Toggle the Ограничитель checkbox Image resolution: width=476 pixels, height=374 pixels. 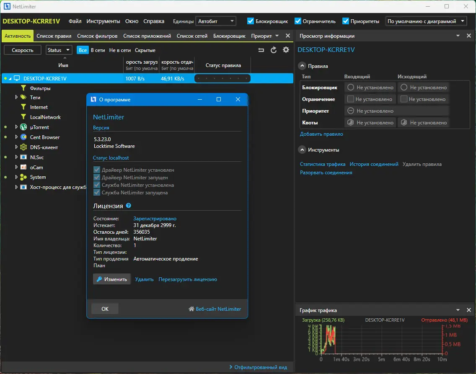point(298,21)
